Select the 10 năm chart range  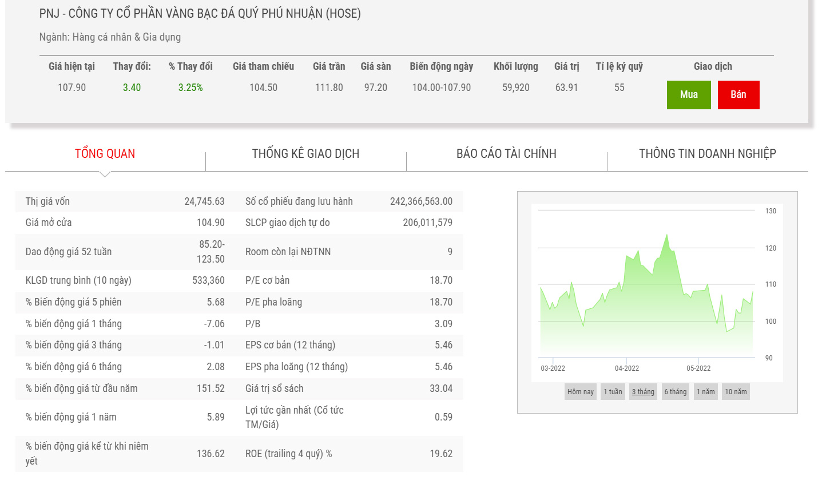tap(736, 392)
